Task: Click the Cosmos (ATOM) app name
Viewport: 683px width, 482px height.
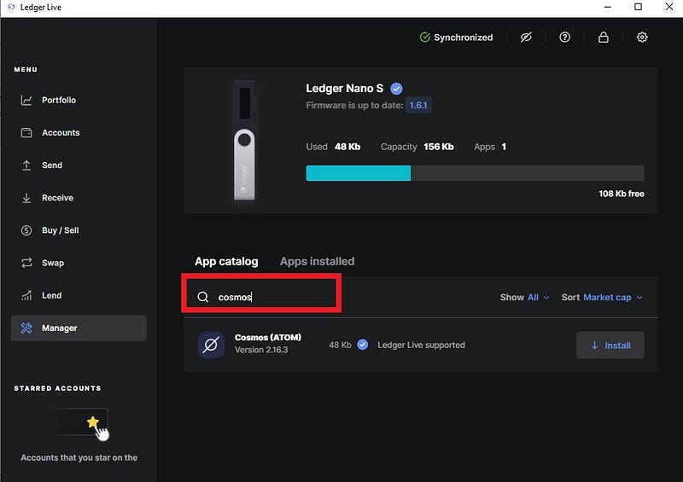Action: click(268, 338)
